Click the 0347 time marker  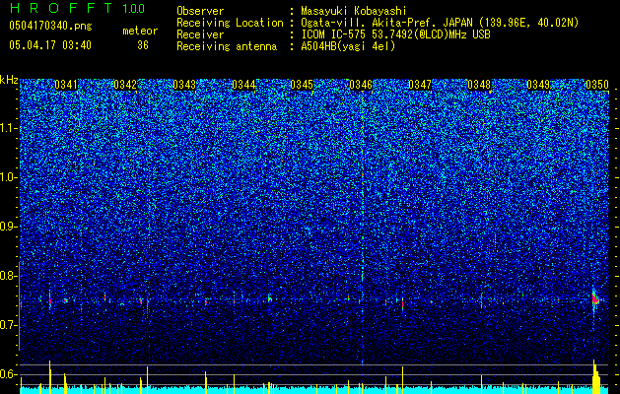click(420, 85)
